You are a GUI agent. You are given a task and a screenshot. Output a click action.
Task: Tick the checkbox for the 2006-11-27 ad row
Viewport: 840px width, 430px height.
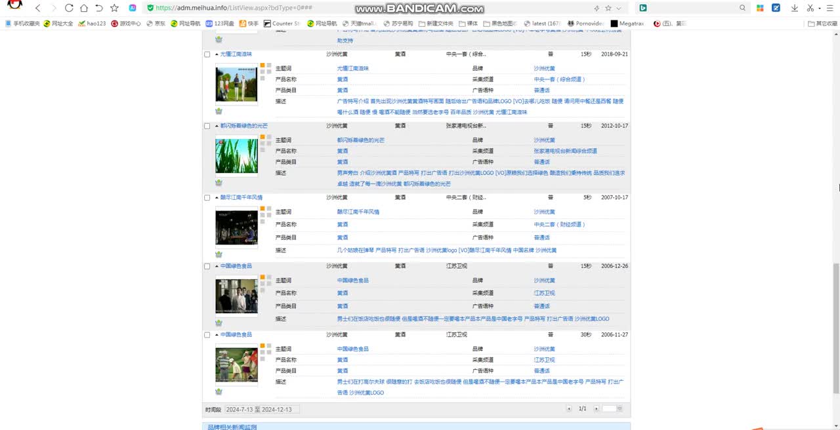207,335
